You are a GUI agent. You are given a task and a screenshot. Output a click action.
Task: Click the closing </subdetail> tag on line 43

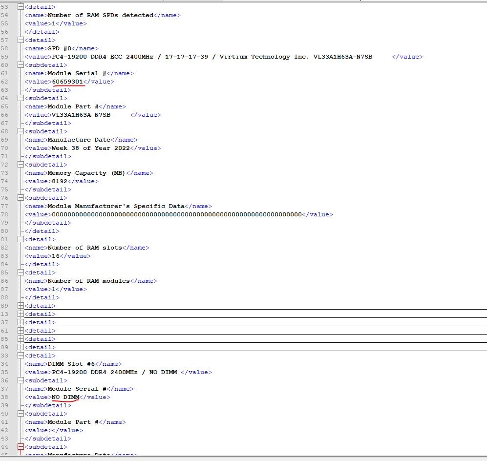tap(48, 439)
